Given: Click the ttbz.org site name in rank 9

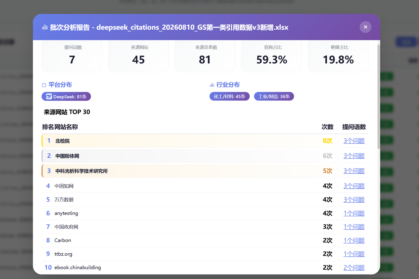Looking at the screenshot, I should 63,254.
